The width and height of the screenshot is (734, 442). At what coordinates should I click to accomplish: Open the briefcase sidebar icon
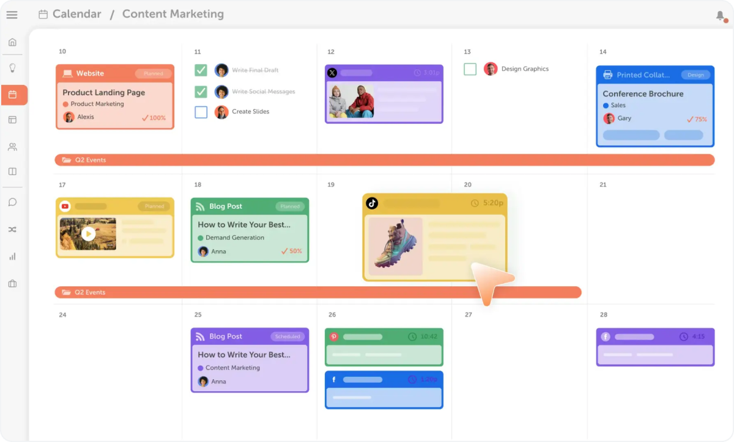12,284
